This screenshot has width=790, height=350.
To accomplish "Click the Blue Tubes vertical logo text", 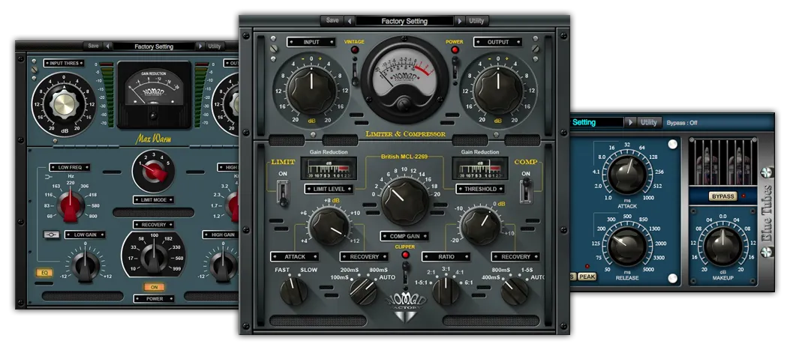I will 767,214.
